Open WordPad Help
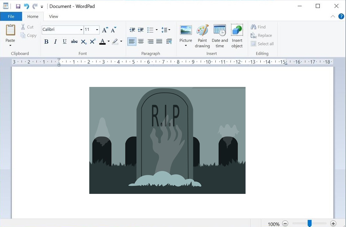The width and height of the screenshot is (346, 227). point(341,16)
